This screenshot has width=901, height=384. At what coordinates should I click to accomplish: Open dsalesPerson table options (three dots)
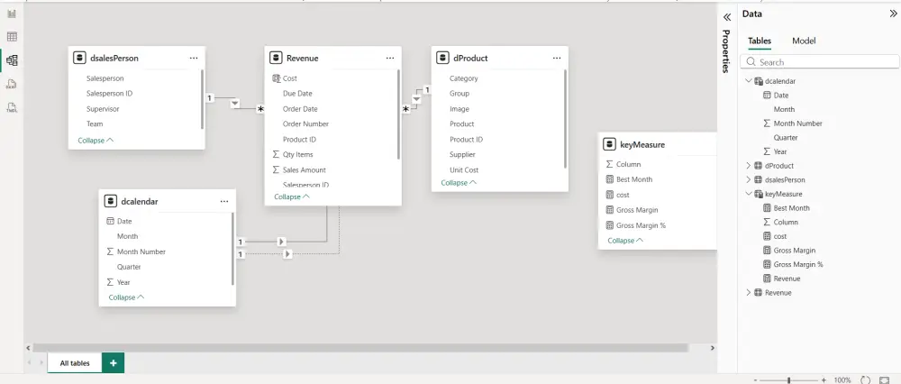(x=194, y=58)
